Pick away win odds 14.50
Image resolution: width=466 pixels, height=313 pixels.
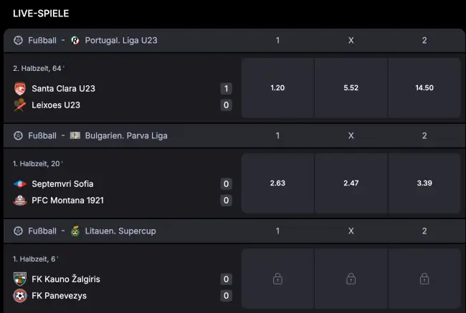coord(424,88)
